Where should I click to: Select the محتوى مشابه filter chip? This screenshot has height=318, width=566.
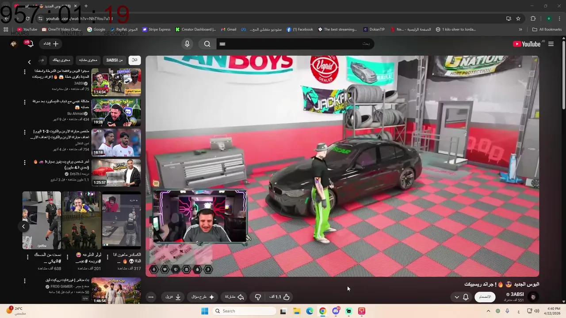(x=88, y=60)
